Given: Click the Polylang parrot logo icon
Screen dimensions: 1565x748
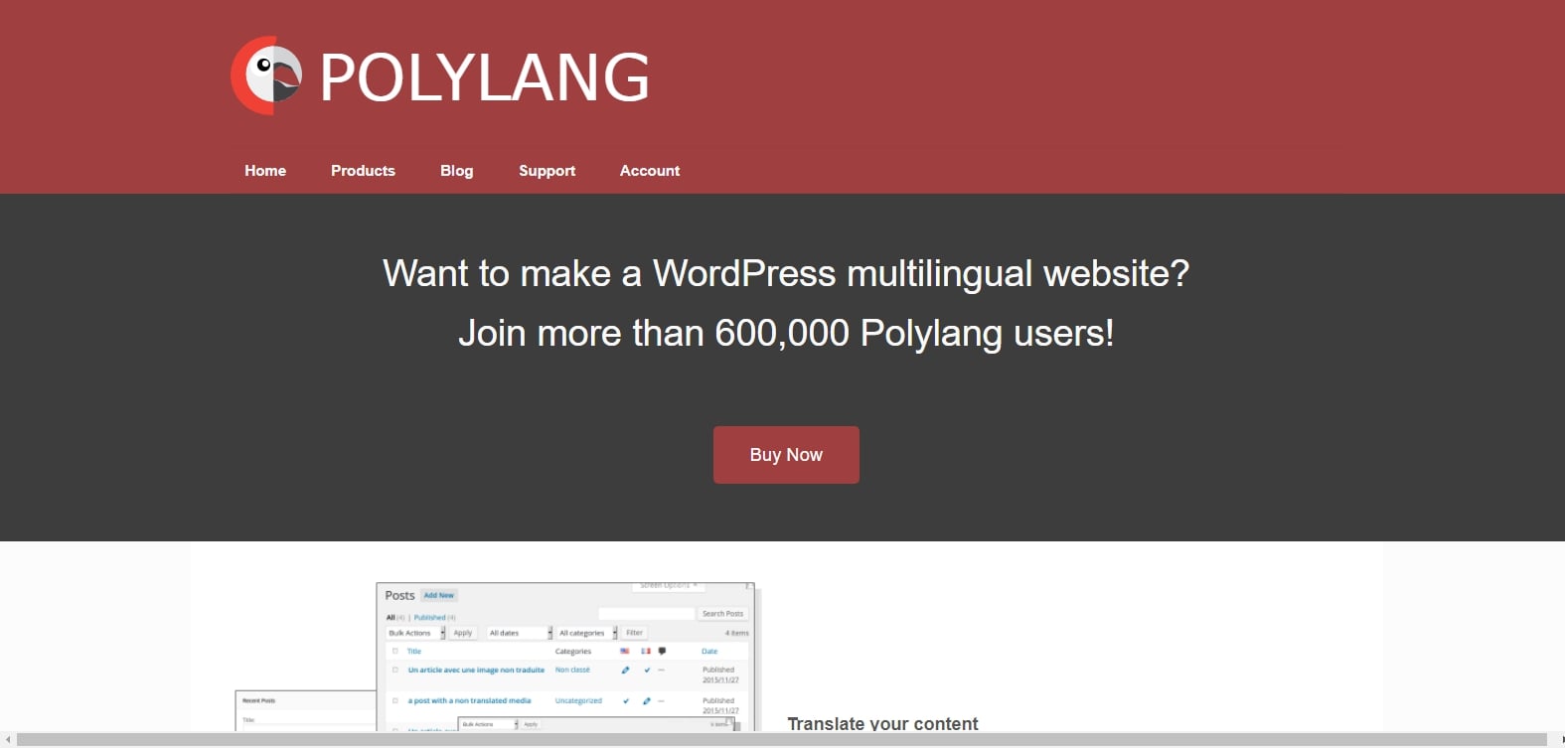Looking at the screenshot, I should [267, 75].
